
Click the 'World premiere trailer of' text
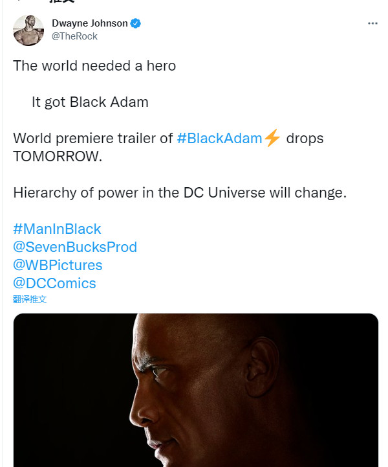point(93,139)
